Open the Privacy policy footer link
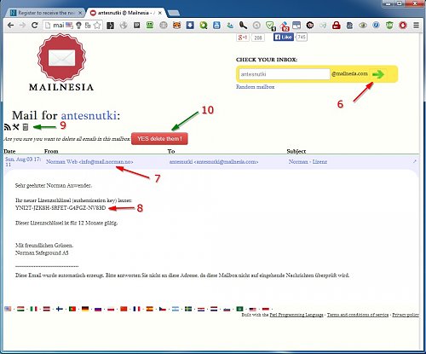The height and width of the screenshot is (354, 426). coord(406,315)
